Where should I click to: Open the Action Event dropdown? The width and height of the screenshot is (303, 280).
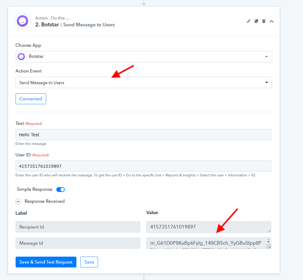[144, 82]
